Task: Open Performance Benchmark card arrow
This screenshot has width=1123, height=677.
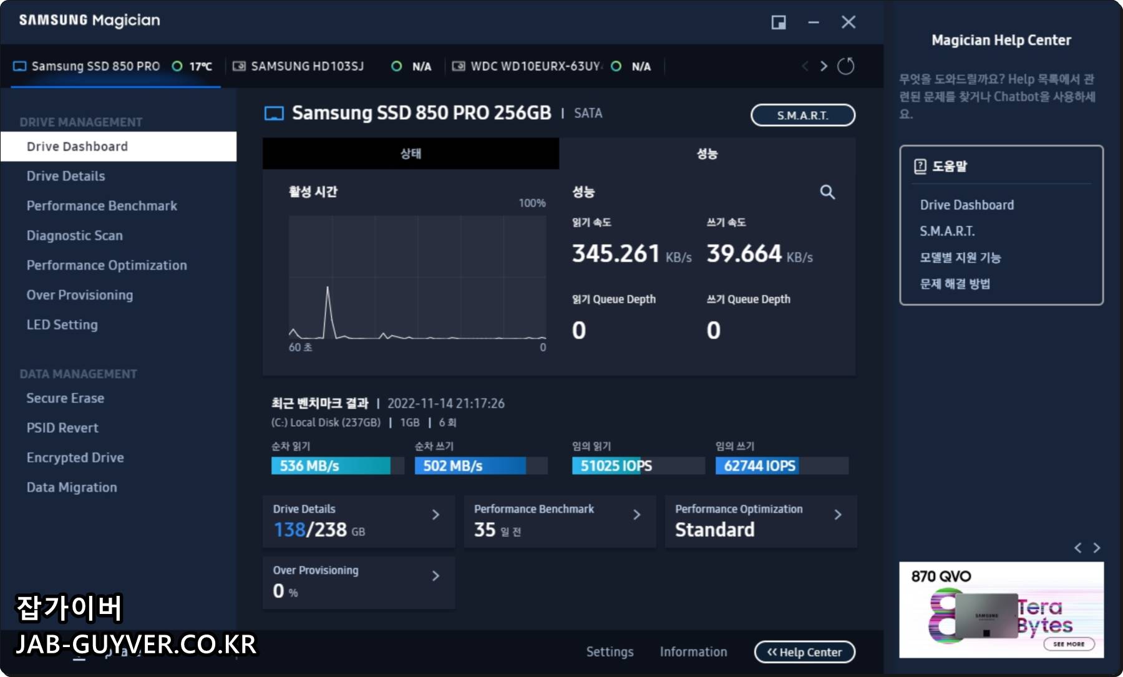Action: tap(637, 515)
